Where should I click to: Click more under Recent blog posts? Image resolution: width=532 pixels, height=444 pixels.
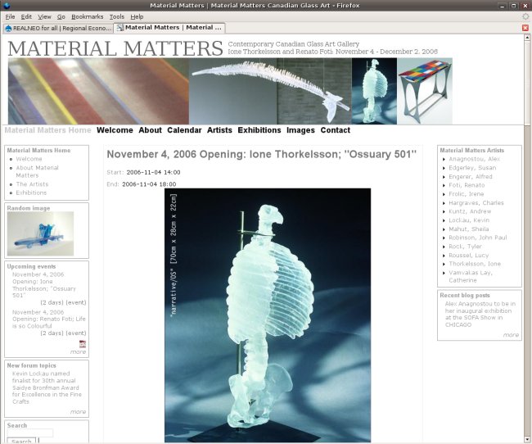pyautogui.click(x=511, y=335)
